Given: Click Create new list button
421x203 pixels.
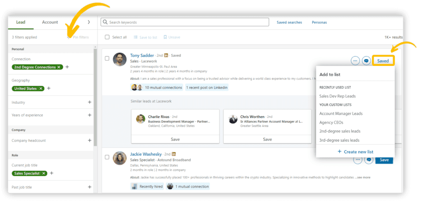Looking at the screenshot, I should coord(356,152).
